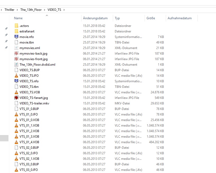Click the movie.tbn blank file icon
This screenshot has height=173, width=216.
16,42
